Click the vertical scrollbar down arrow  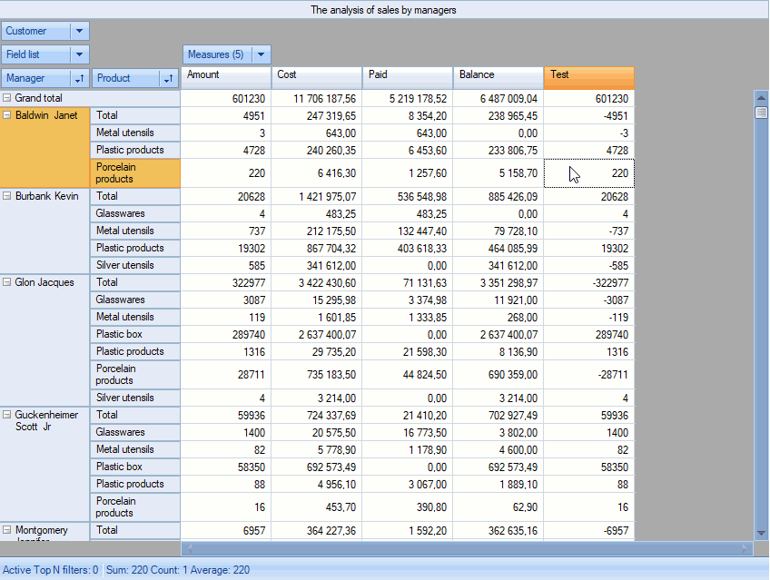click(761, 533)
